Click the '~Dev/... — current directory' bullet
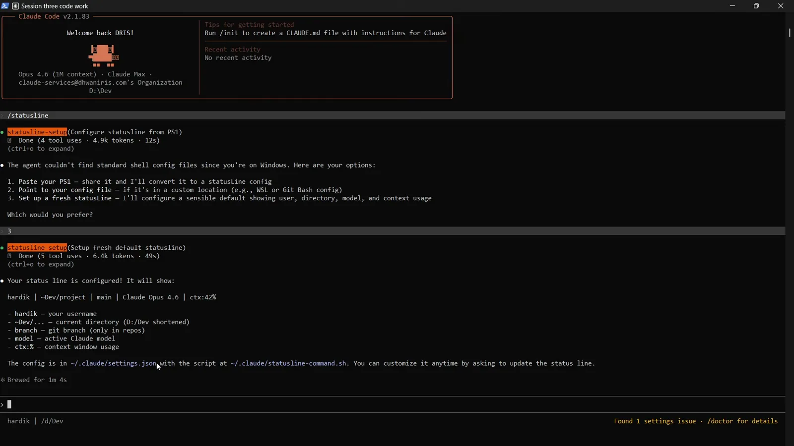Screen dimensions: 794x446 pos(99,322)
